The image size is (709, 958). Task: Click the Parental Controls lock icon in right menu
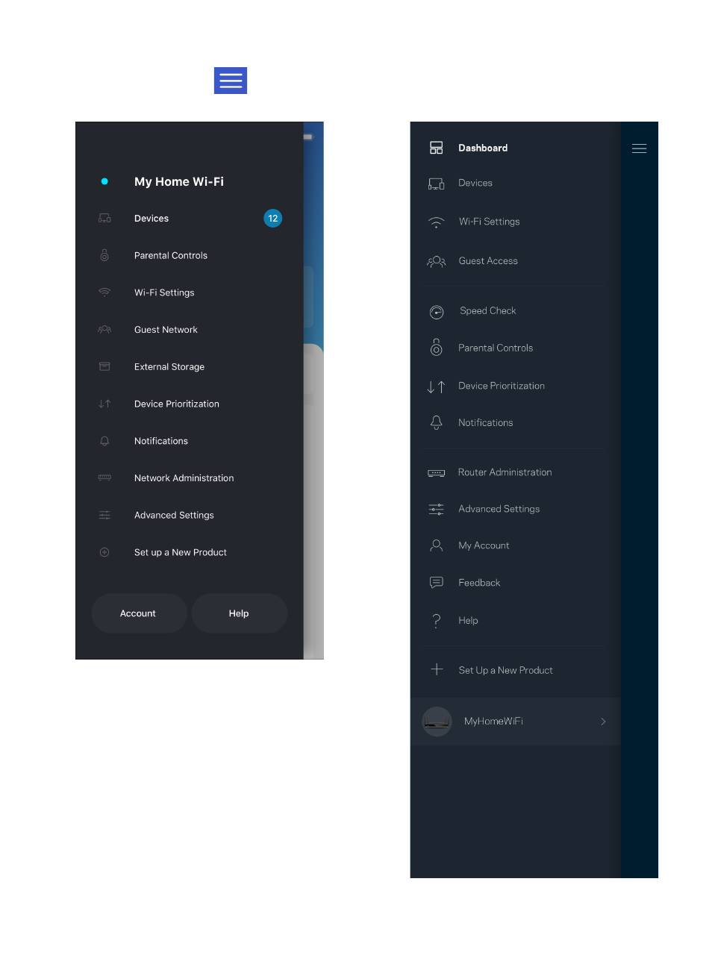[437, 348]
